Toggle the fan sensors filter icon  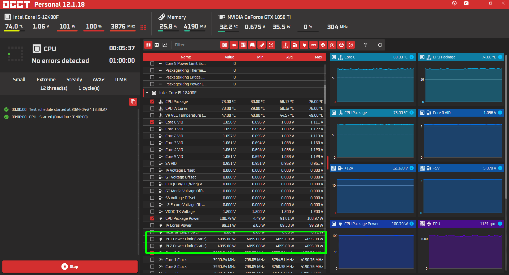[323, 45]
